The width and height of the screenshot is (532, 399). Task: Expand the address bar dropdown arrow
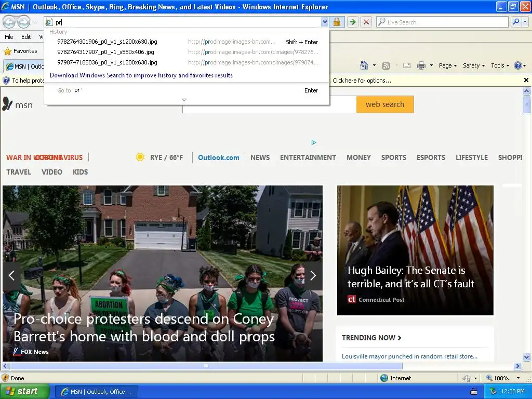coord(325,22)
